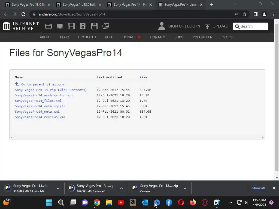
Task: Open the HELP menu item
Action: (x=109, y=37)
